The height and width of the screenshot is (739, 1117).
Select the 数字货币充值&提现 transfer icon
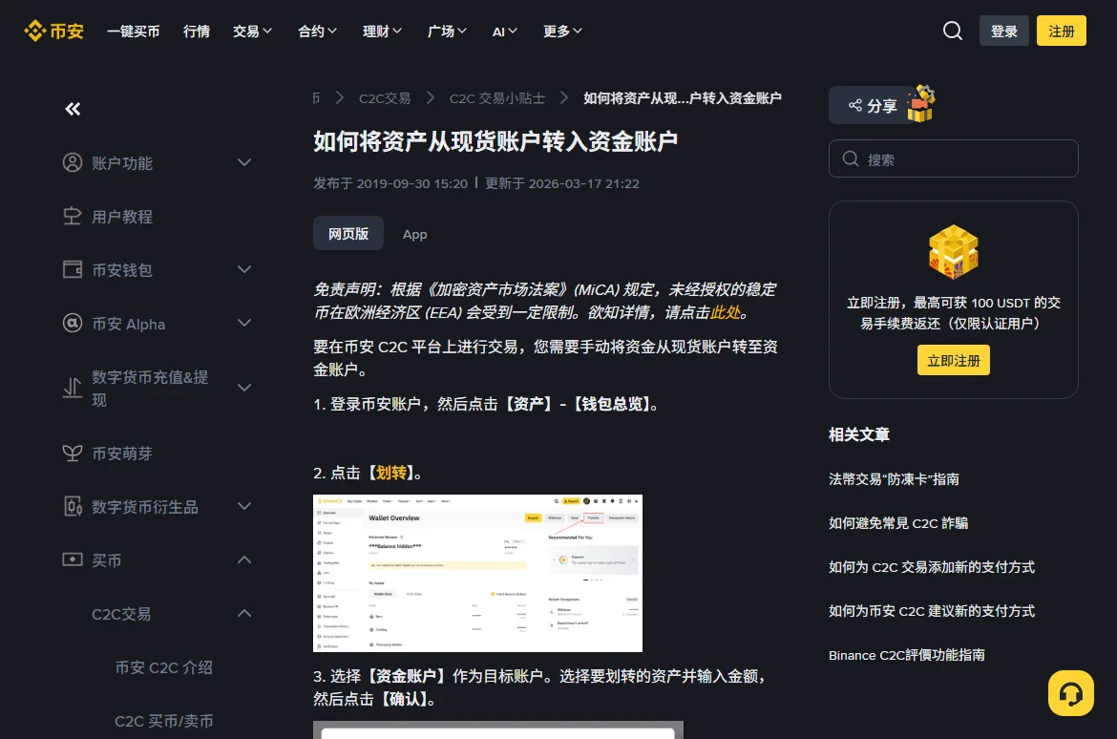(x=72, y=388)
